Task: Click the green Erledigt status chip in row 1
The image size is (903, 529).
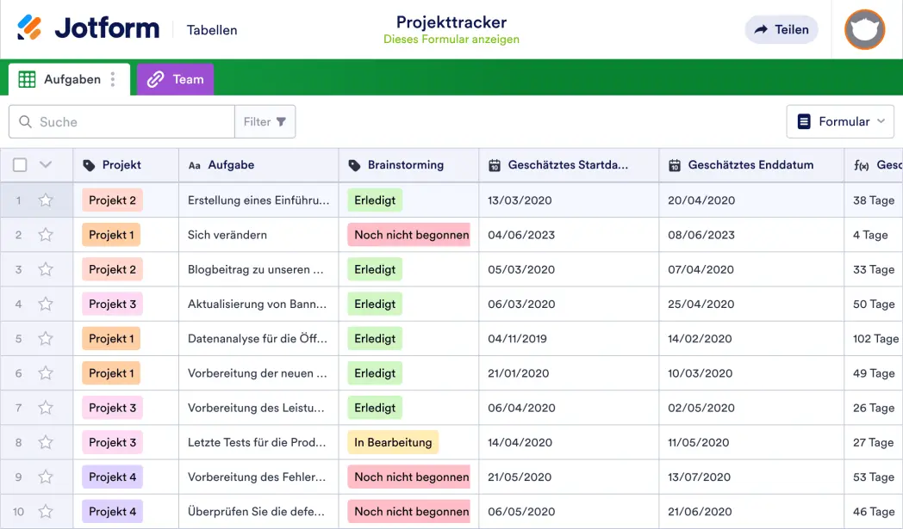Action: coord(374,200)
